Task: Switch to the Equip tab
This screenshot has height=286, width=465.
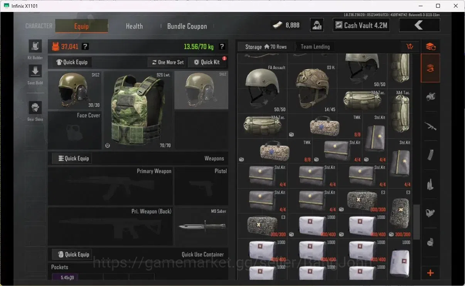Action: (x=81, y=26)
